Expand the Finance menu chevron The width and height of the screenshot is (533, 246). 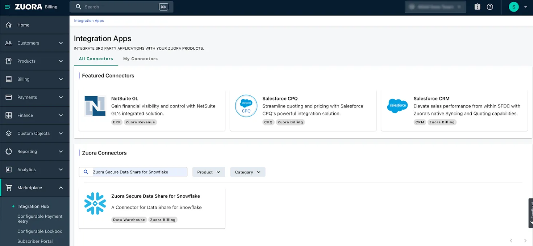[61, 115]
